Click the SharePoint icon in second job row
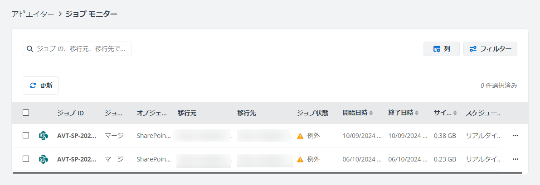Image resolution: width=540 pixels, height=185 pixels. (44, 159)
